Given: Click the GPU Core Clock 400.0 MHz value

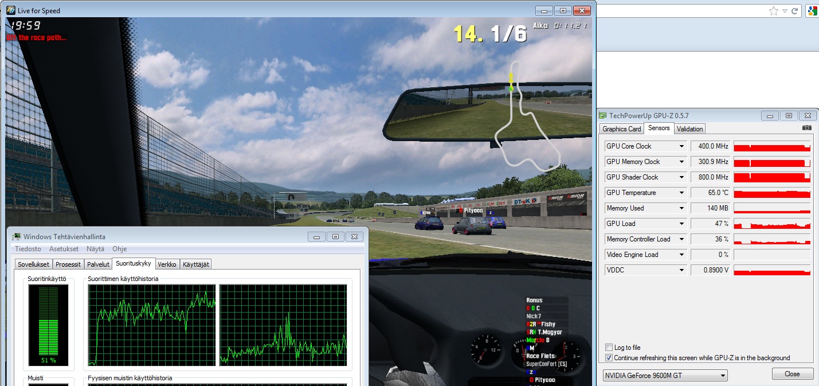Looking at the screenshot, I should 711,146.
